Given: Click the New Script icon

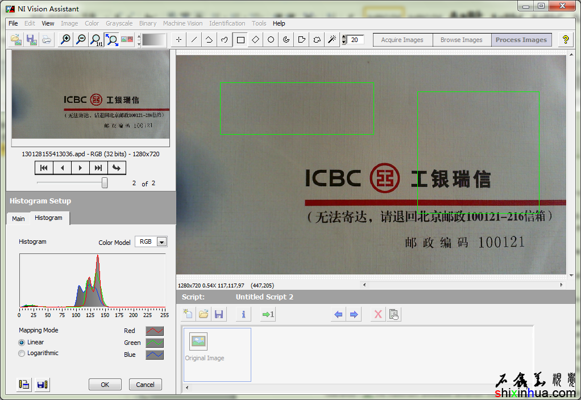Looking at the screenshot, I should pyautogui.click(x=188, y=314).
